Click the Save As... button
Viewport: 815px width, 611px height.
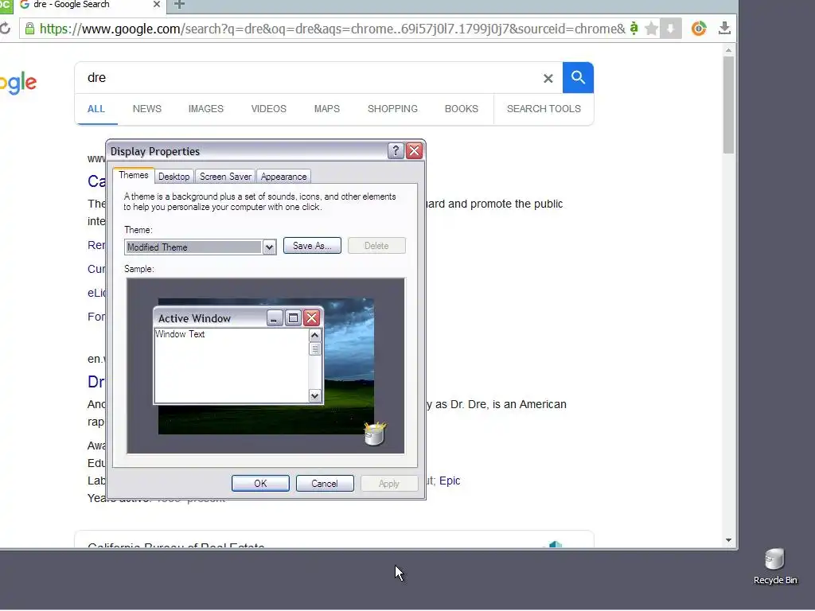(312, 246)
